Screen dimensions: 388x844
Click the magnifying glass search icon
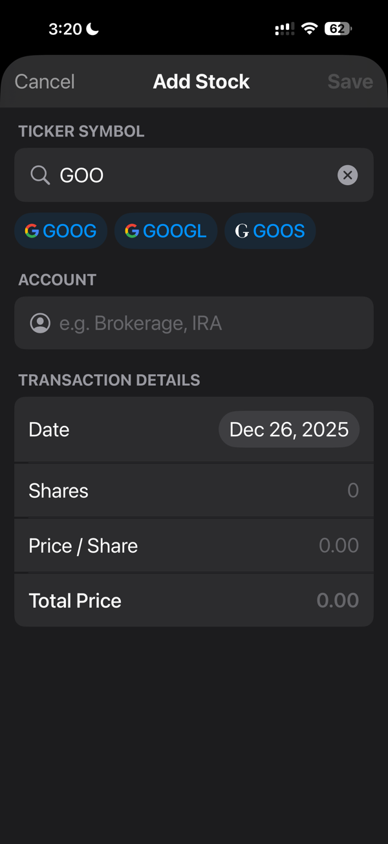tap(40, 175)
